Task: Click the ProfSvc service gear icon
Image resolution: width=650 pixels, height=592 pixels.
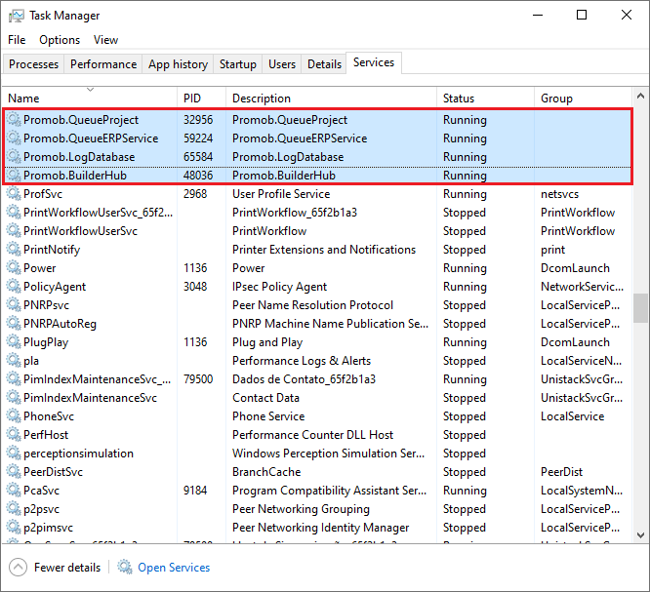Action: click(14, 193)
